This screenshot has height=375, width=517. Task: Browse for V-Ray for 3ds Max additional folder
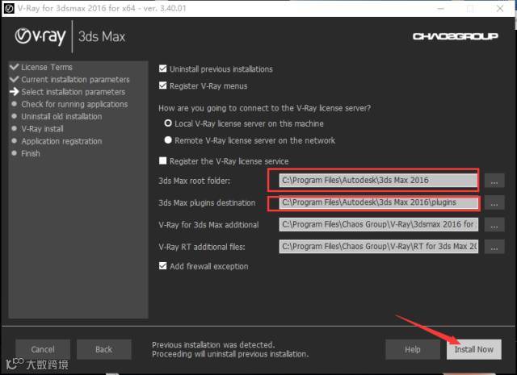tap(494, 224)
